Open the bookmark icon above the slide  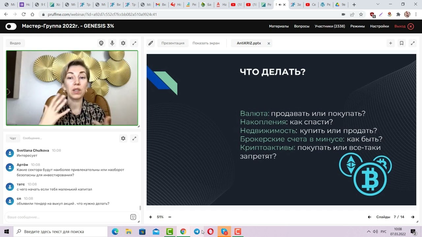401,43
